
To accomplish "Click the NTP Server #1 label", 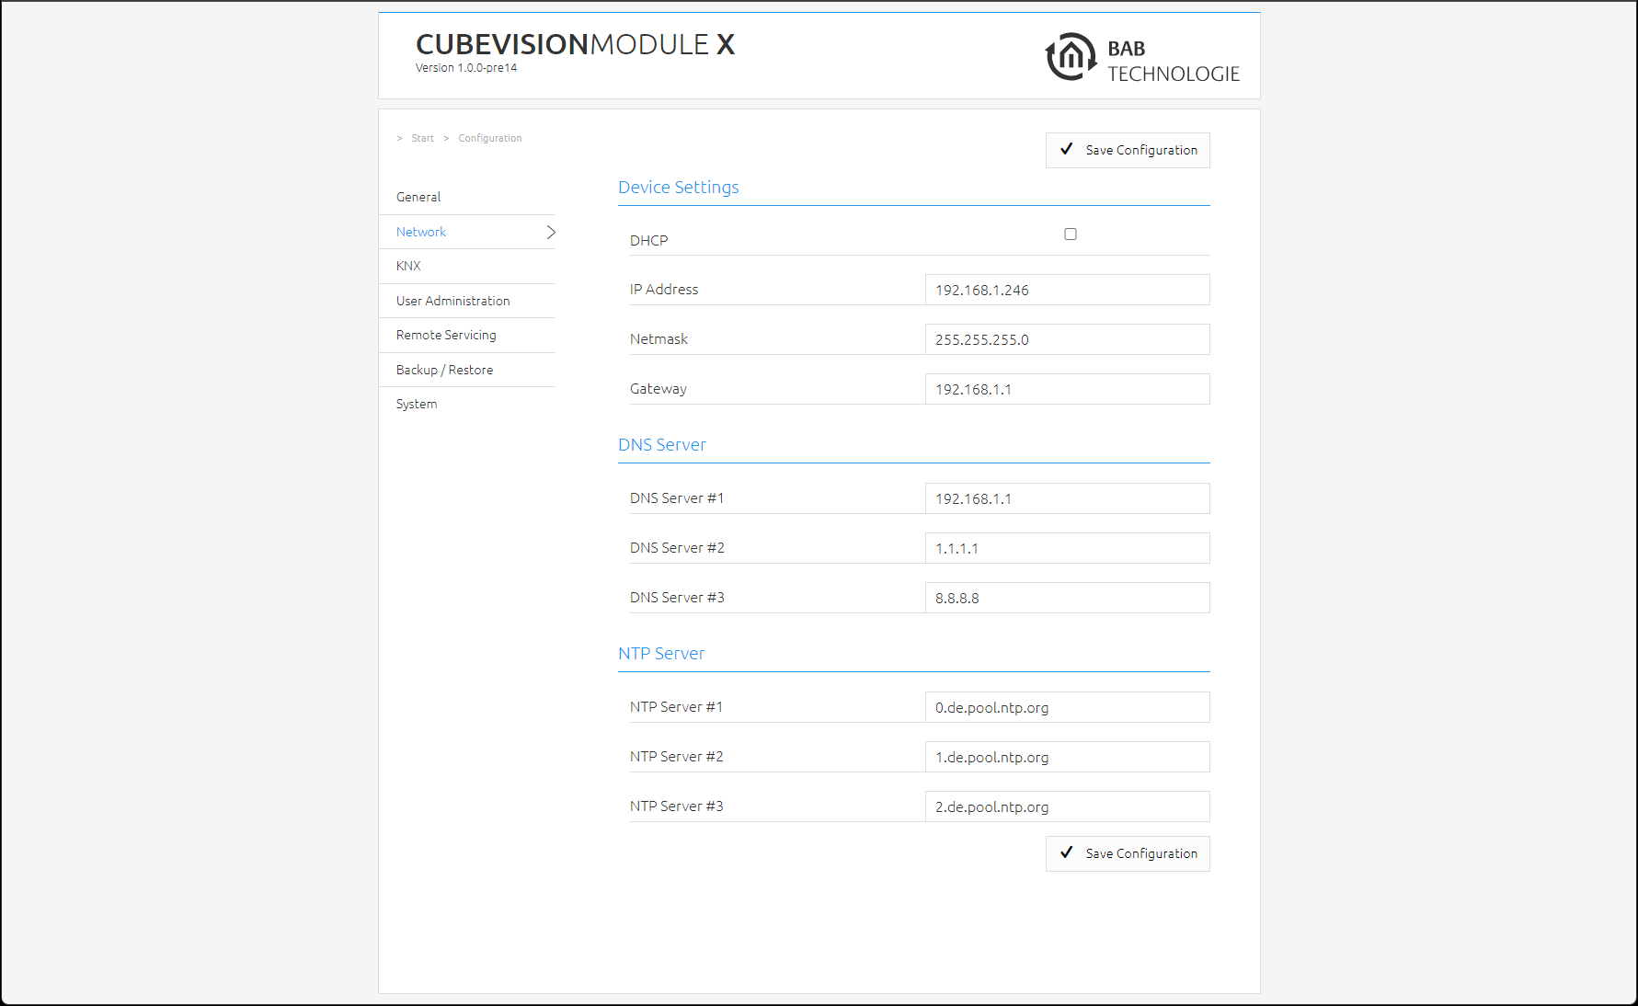I will click(677, 707).
